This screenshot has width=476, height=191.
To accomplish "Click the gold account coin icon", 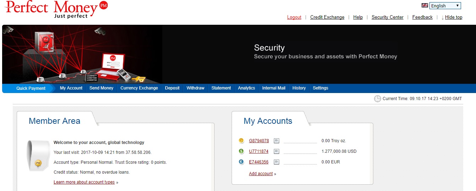I will tap(242, 141).
